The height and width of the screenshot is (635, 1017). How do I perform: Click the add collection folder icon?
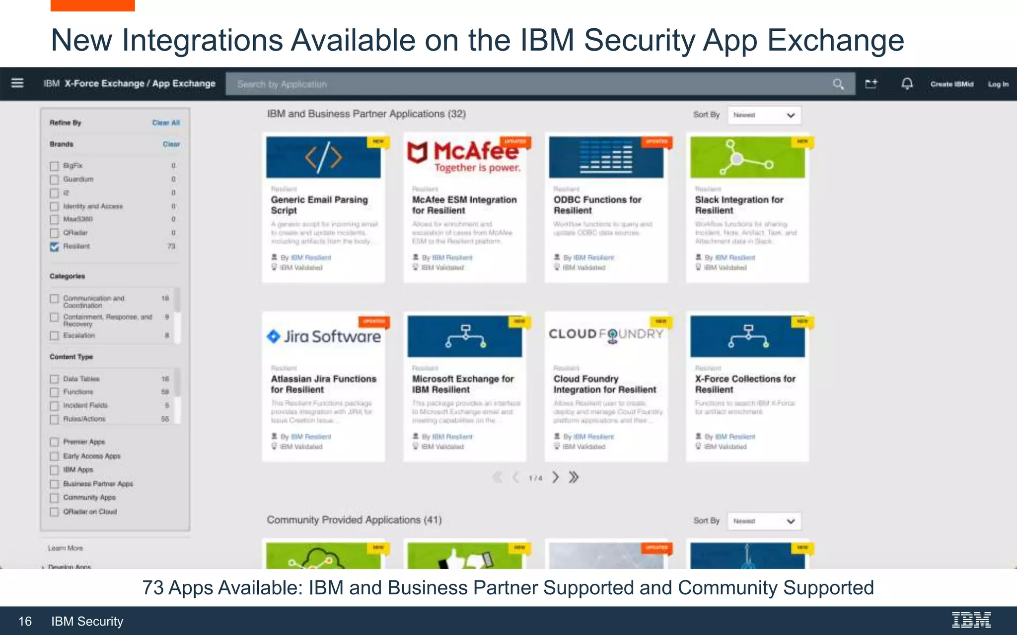click(x=872, y=84)
